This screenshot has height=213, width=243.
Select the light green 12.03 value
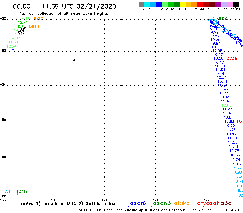[227, 105]
